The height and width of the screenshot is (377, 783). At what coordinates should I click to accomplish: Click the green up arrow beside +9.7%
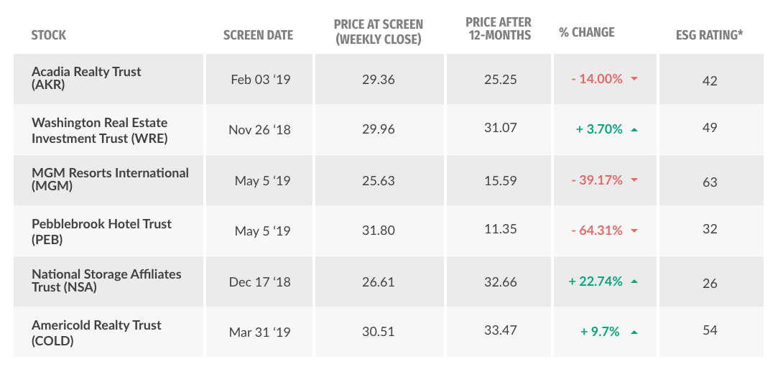[634, 332]
